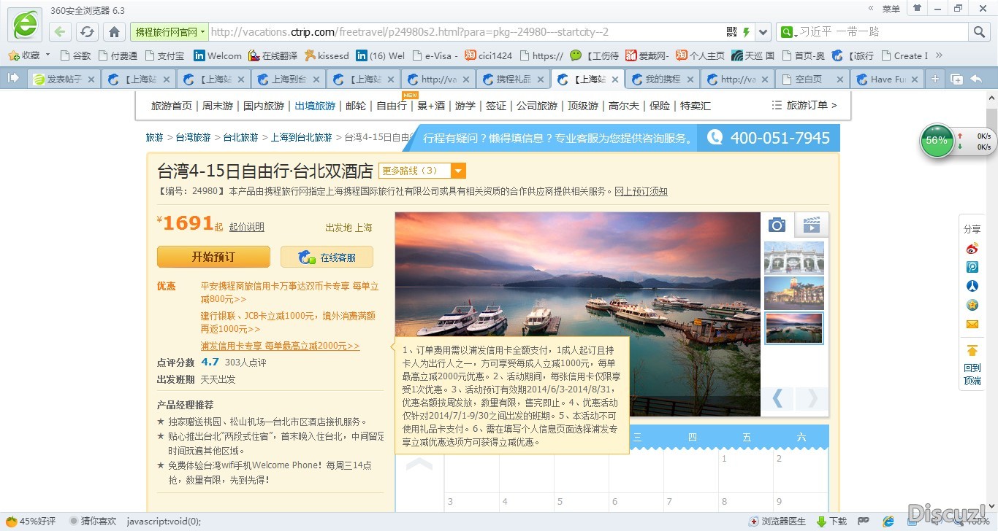Screen dimensions: 998x531
Task: Select the lit hotel building thumbnail
Action: point(793,293)
